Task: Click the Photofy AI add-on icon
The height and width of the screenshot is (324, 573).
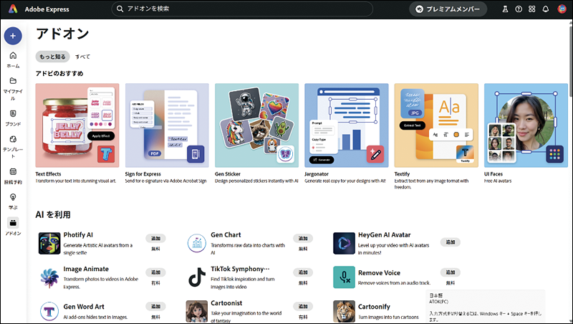Action: tap(49, 243)
